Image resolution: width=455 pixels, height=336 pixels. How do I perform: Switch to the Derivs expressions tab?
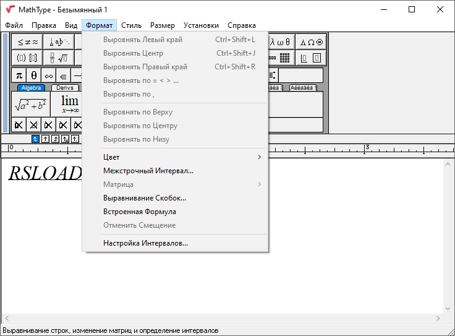(65, 88)
